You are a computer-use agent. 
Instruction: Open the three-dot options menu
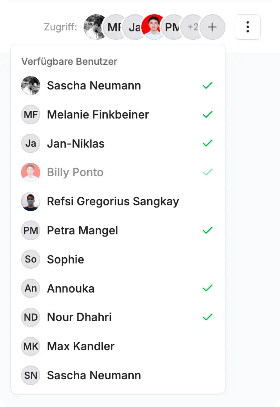247,27
